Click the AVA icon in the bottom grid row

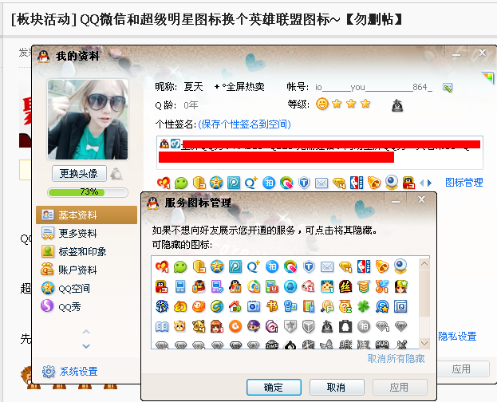pos(382,345)
